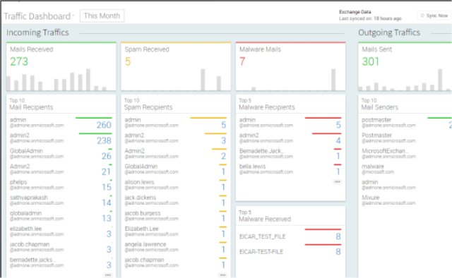Select the tallest Spam Received chart bar
Image resolution: width=452 pixels, height=278 pixels.
pyautogui.click(x=203, y=80)
